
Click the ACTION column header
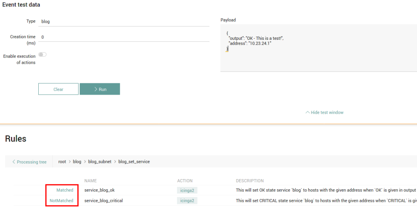[185, 181]
